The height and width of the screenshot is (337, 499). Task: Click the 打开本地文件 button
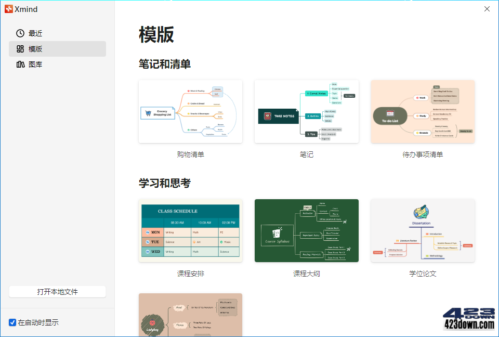click(x=57, y=292)
